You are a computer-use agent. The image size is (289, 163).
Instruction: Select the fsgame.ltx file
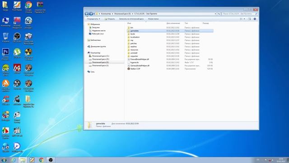[x=135, y=62]
